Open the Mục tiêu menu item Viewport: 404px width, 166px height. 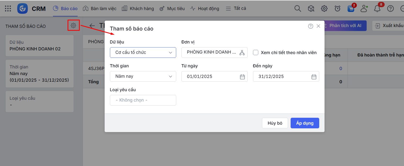click(x=172, y=8)
